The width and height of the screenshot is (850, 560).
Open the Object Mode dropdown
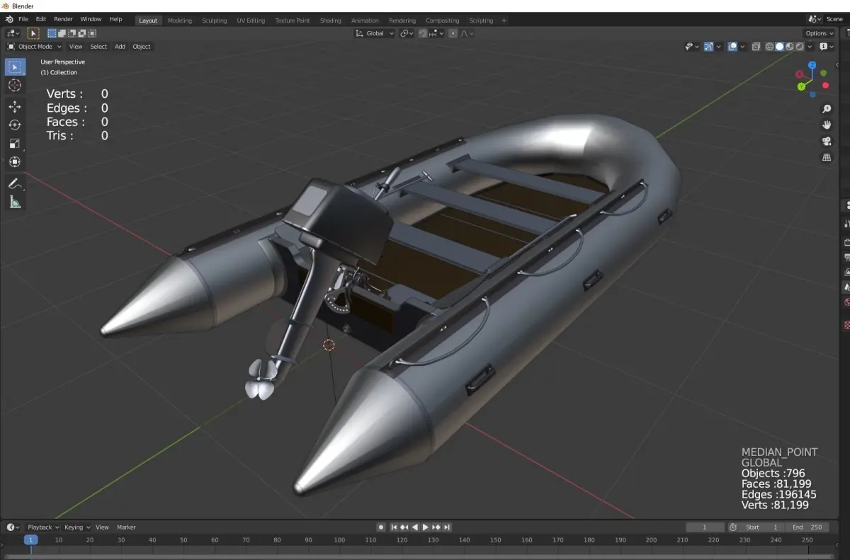click(34, 47)
